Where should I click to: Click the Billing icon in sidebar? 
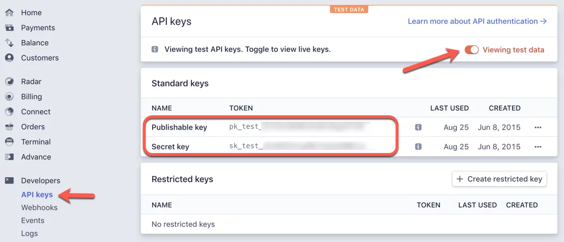pos(9,96)
